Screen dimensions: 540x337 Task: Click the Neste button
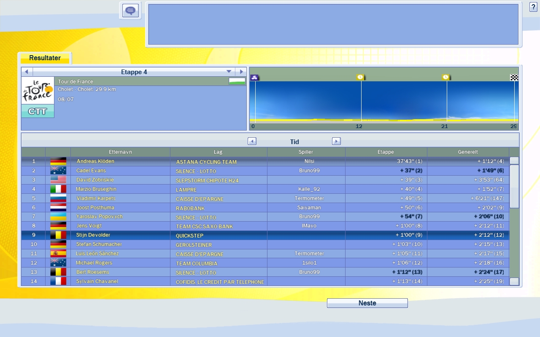367,303
